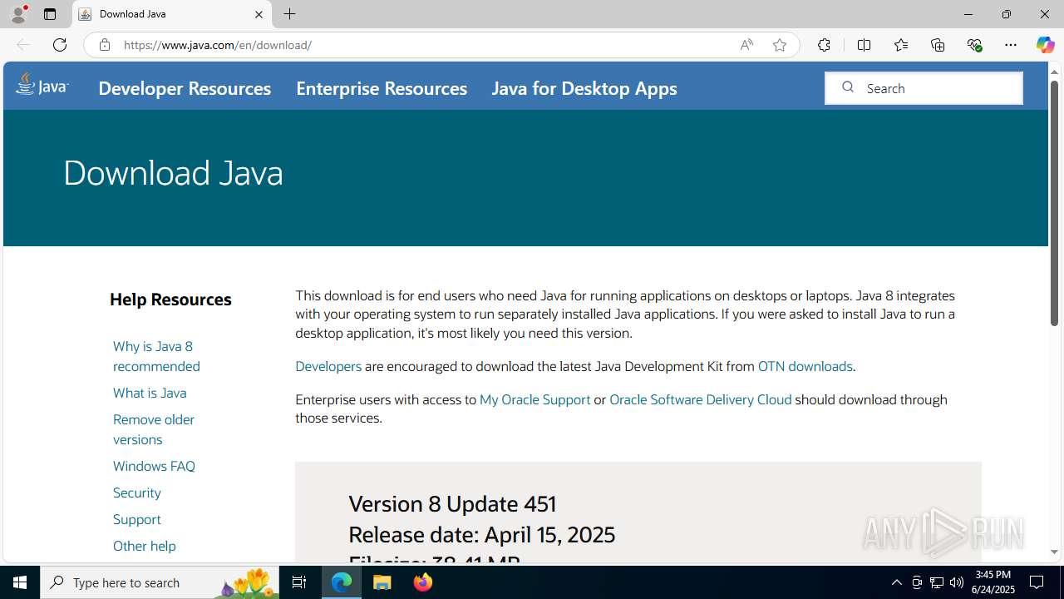This screenshot has width=1064, height=599.
Task: Follow the Developers link
Action: 328,366
